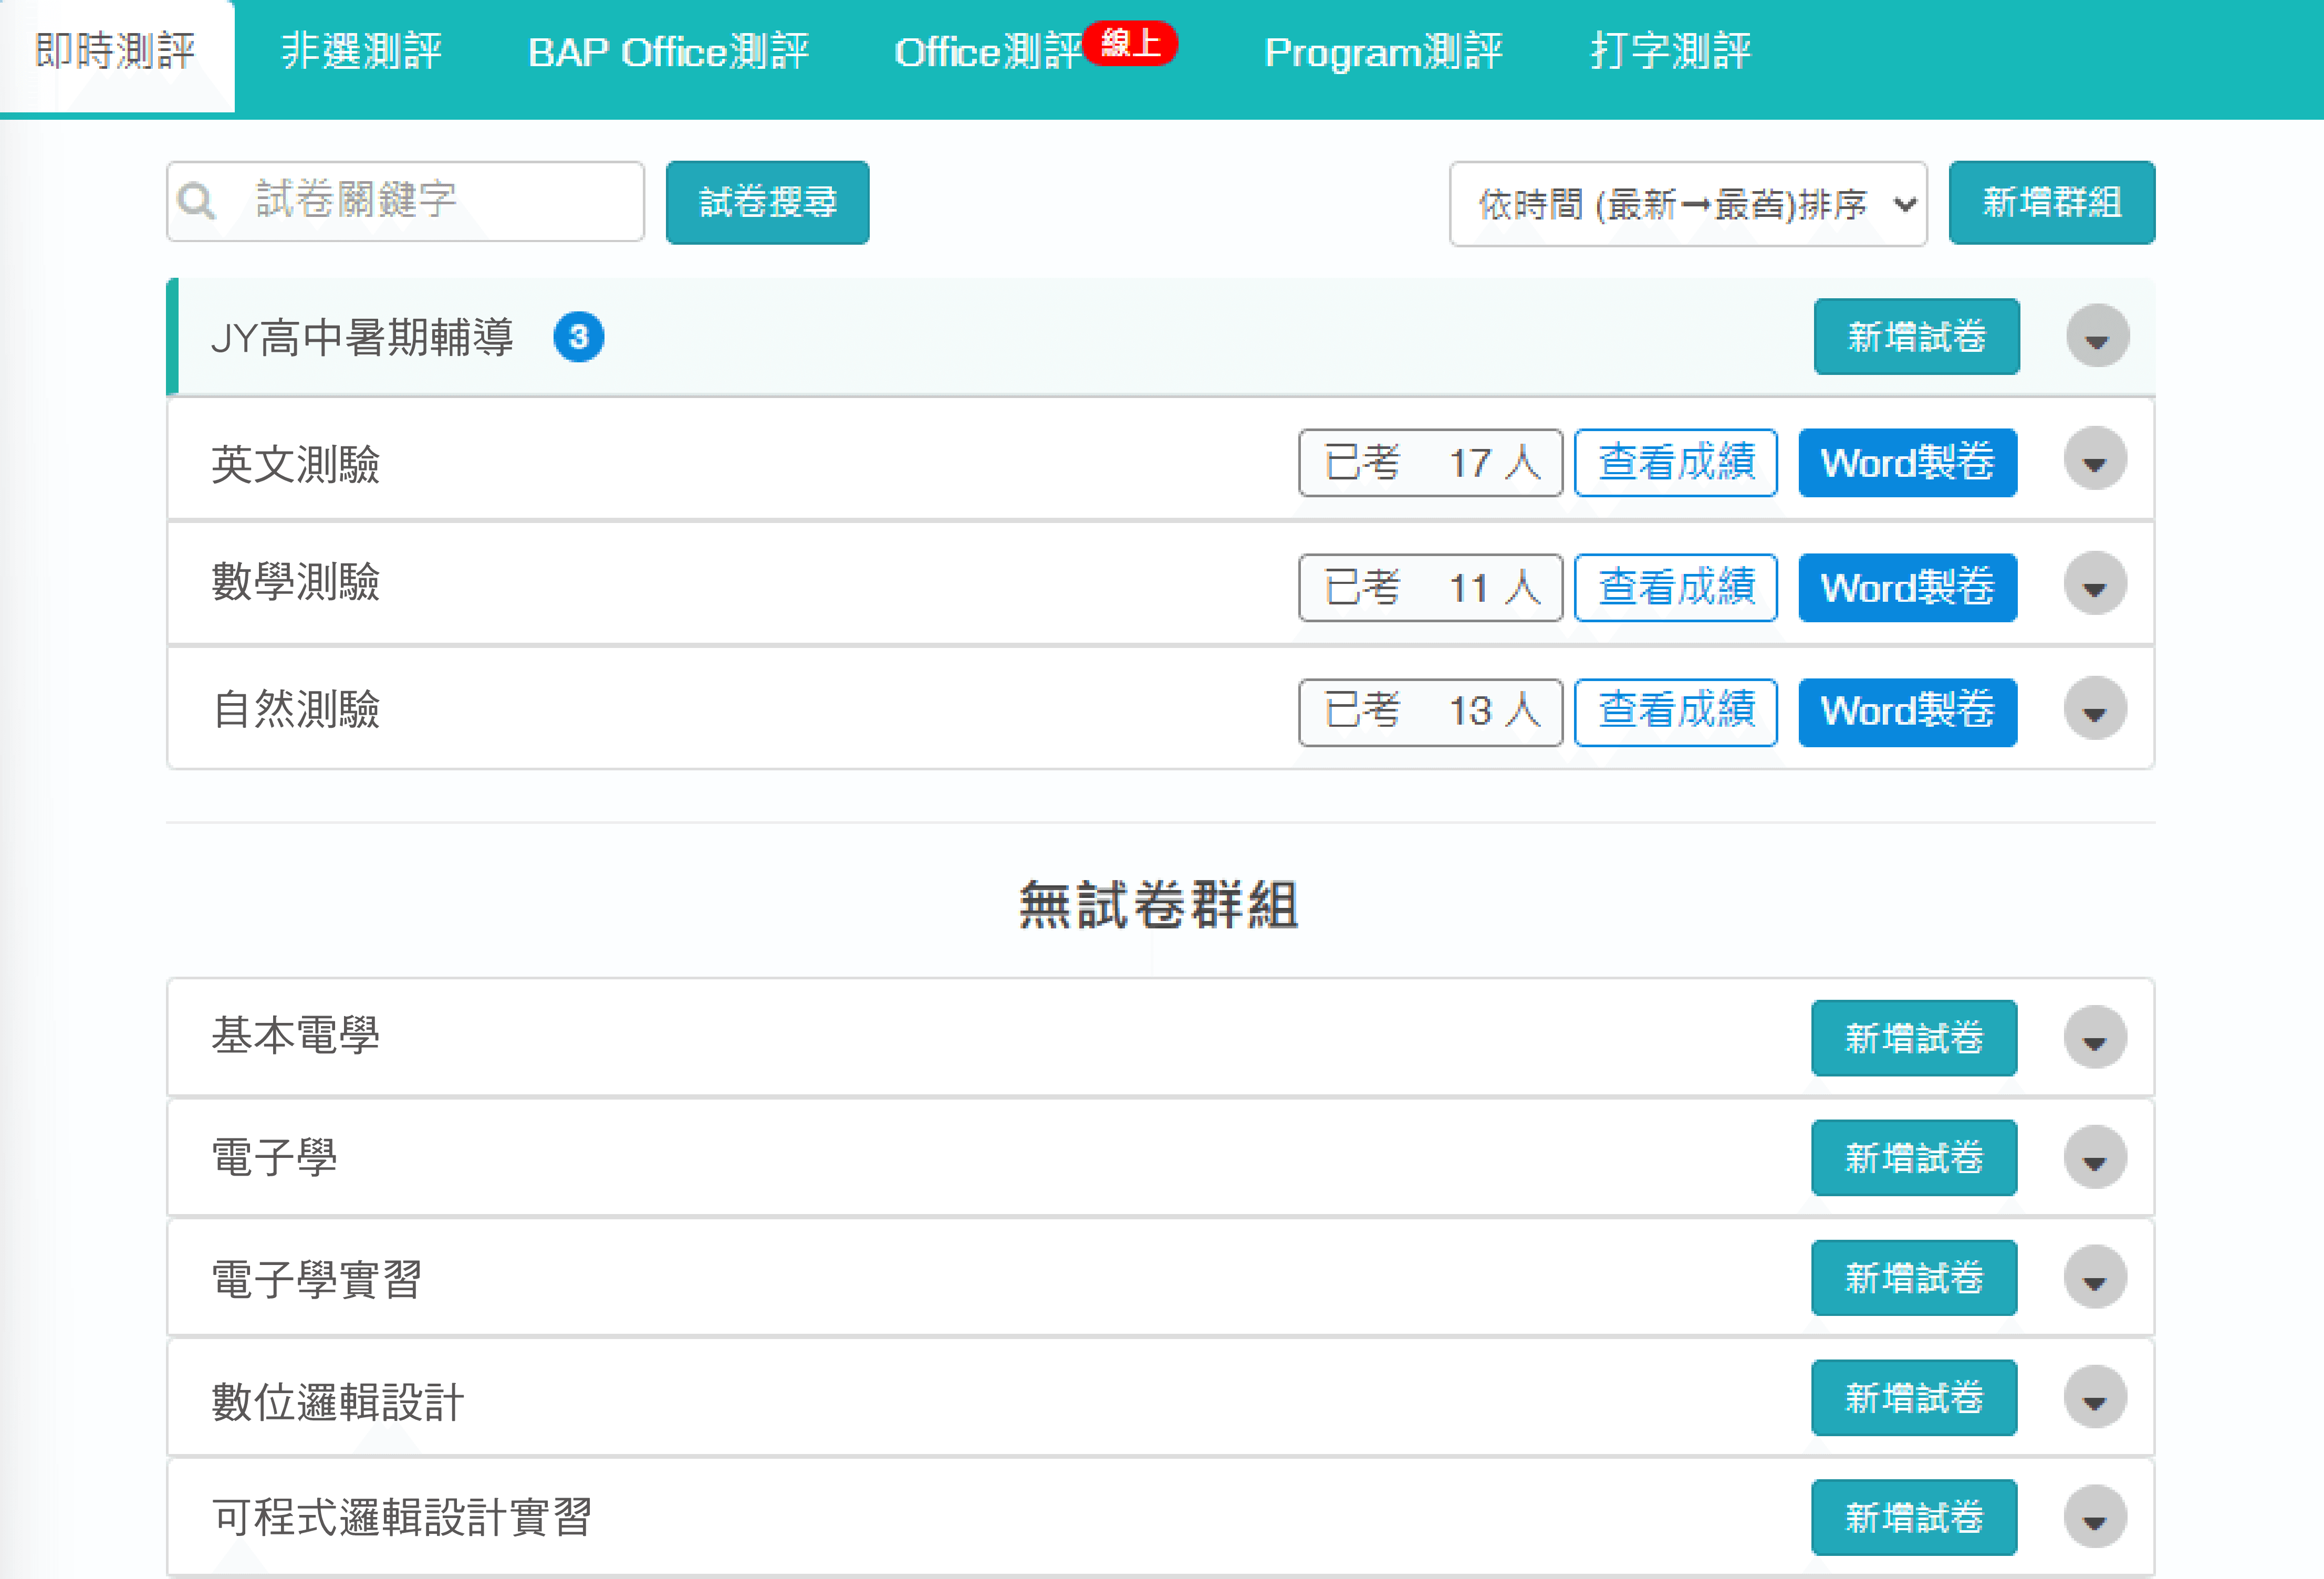Click the magnifier icon in search box
This screenshot has height=1579, width=2324.
196,201
